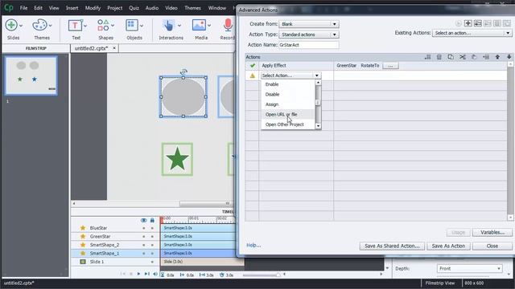
Task: Click the import action icon
Action: 477,23
